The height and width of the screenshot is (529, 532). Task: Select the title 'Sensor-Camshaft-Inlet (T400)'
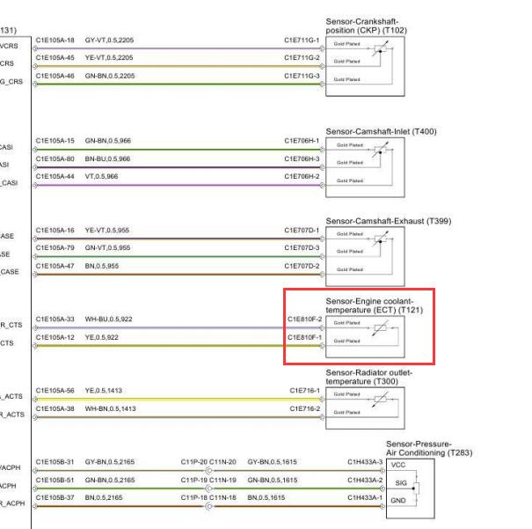point(381,131)
